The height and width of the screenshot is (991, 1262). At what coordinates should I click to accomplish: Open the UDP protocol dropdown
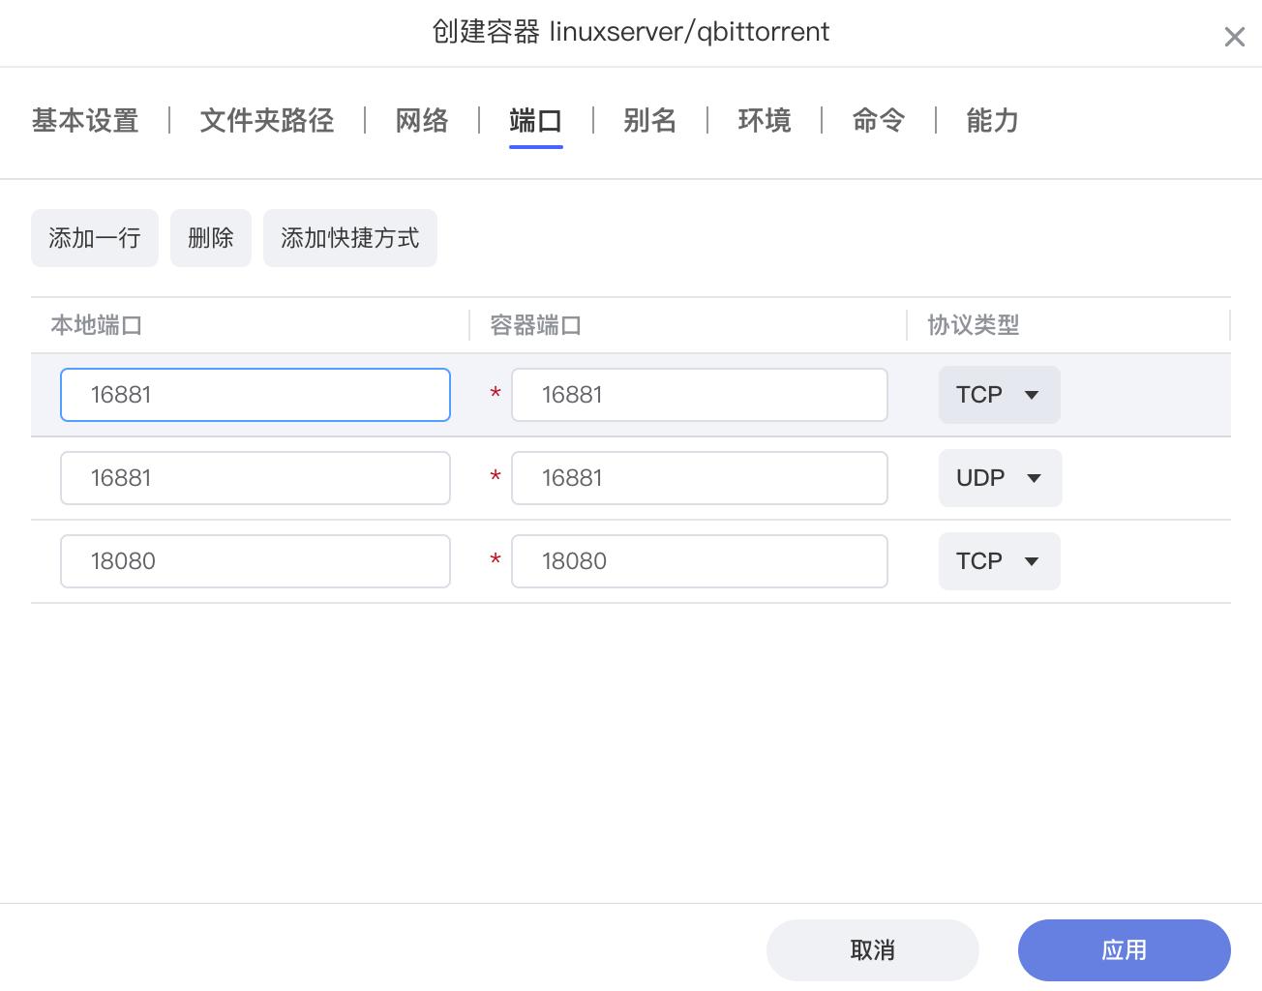click(1000, 478)
